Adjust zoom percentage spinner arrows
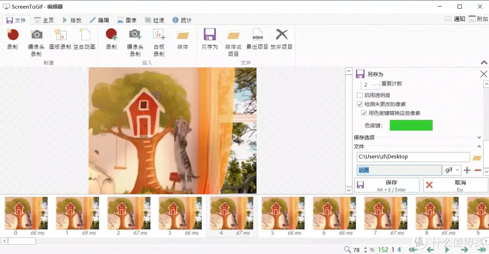 (x=365, y=249)
